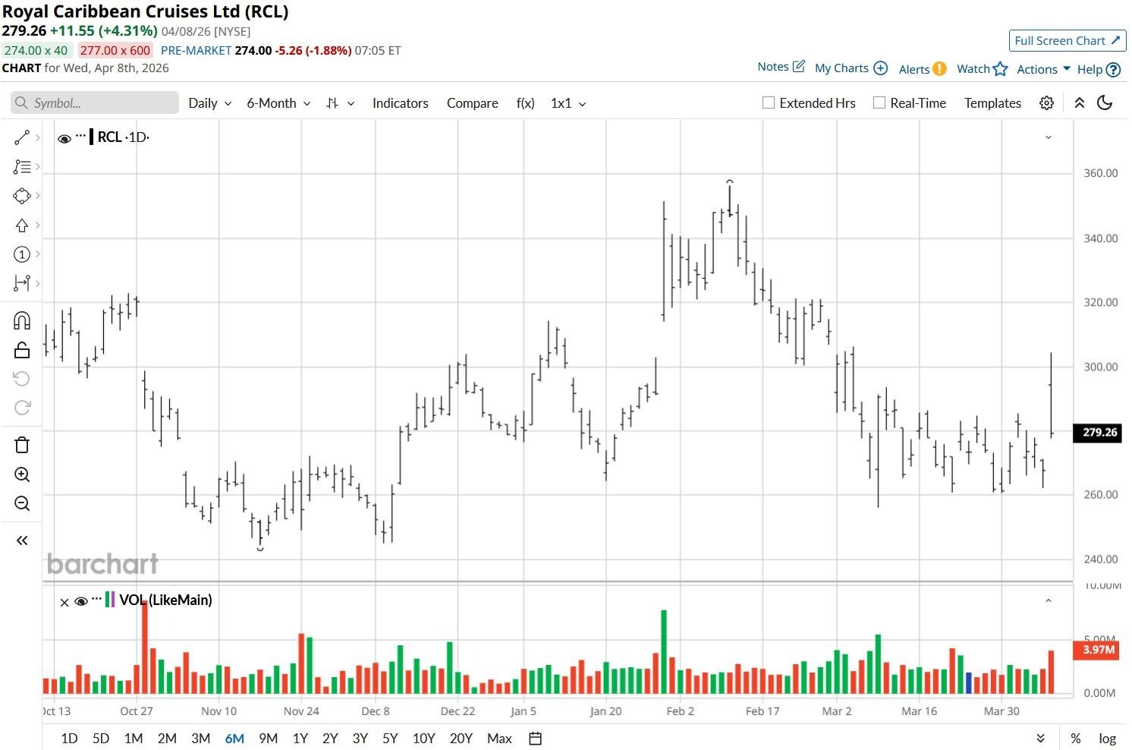Open the Compare menu
Viewport: 1132px width, 750px height.
473,103
